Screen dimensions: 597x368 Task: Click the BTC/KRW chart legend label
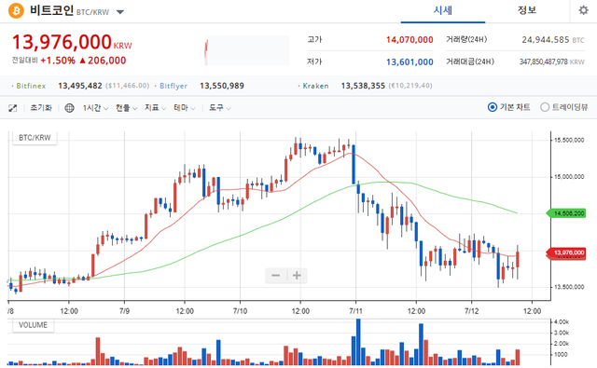click(x=35, y=138)
